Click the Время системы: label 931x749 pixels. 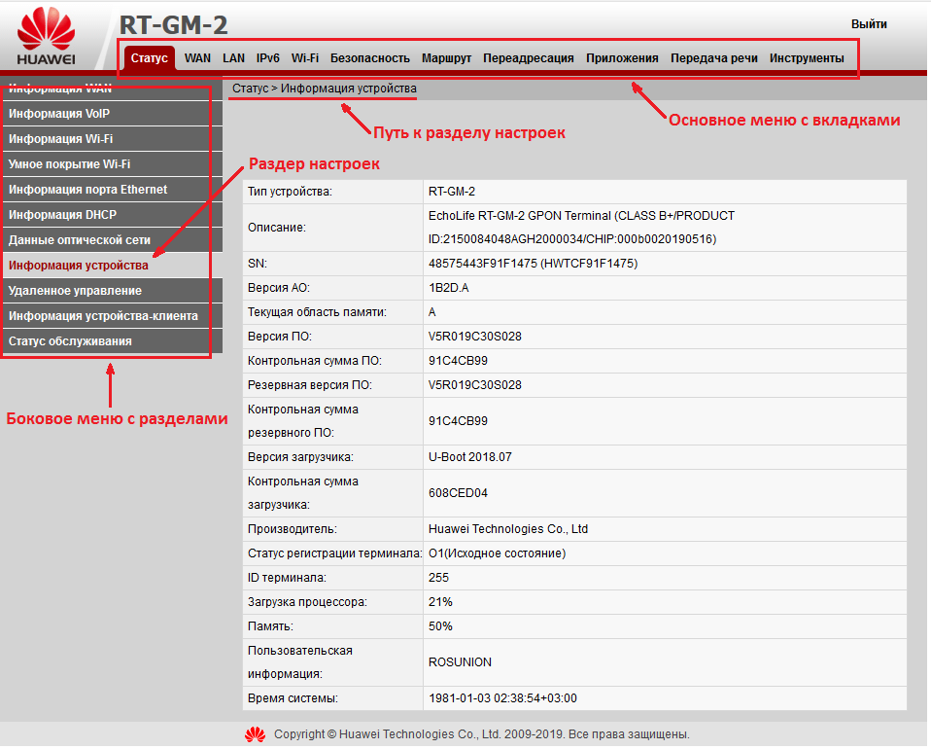[293, 698]
